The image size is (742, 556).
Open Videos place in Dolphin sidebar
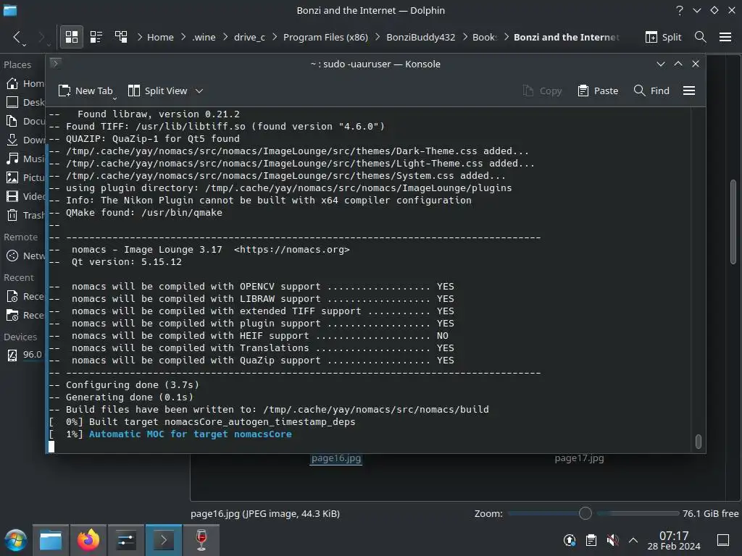25,196
